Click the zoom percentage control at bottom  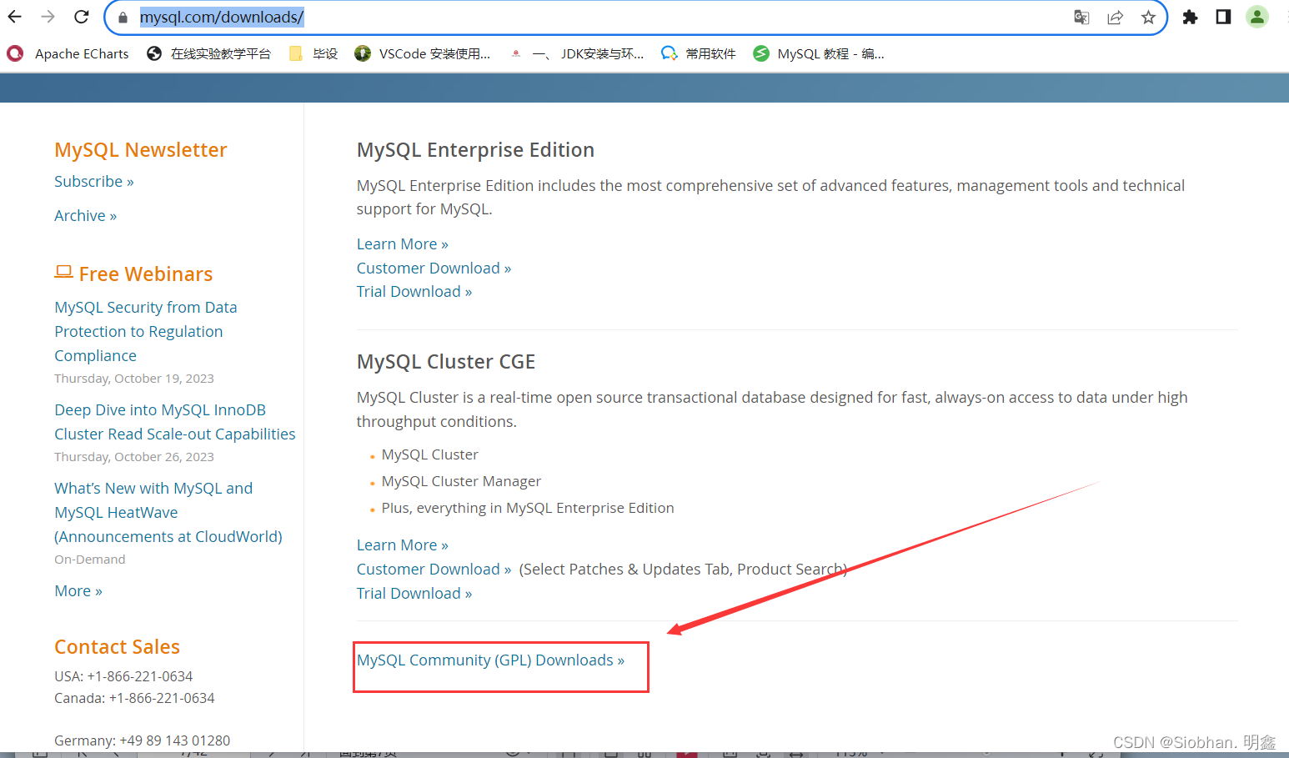pyautogui.click(x=852, y=753)
